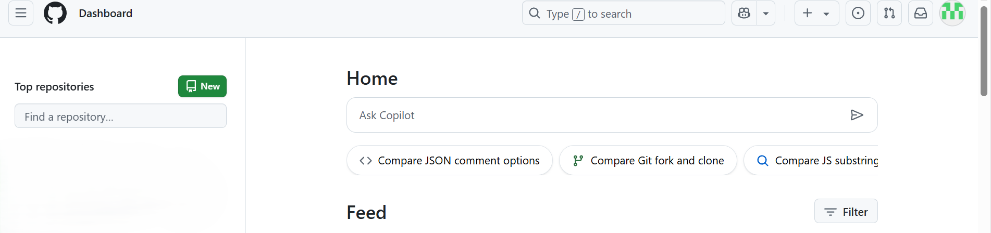Select Compare Git fork and clone suggestion
This screenshot has height=233, width=991.
point(648,160)
